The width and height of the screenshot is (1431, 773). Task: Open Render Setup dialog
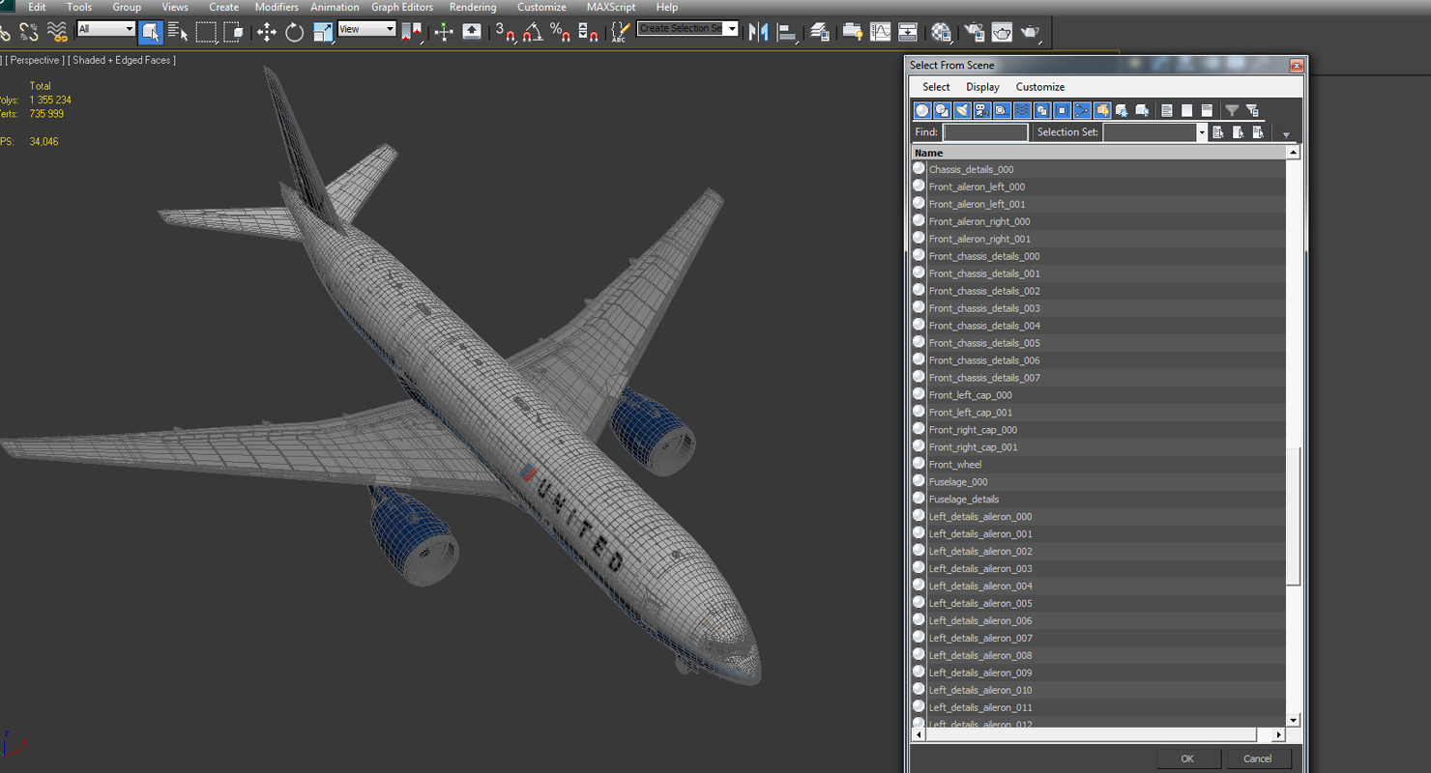tap(974, 32)
